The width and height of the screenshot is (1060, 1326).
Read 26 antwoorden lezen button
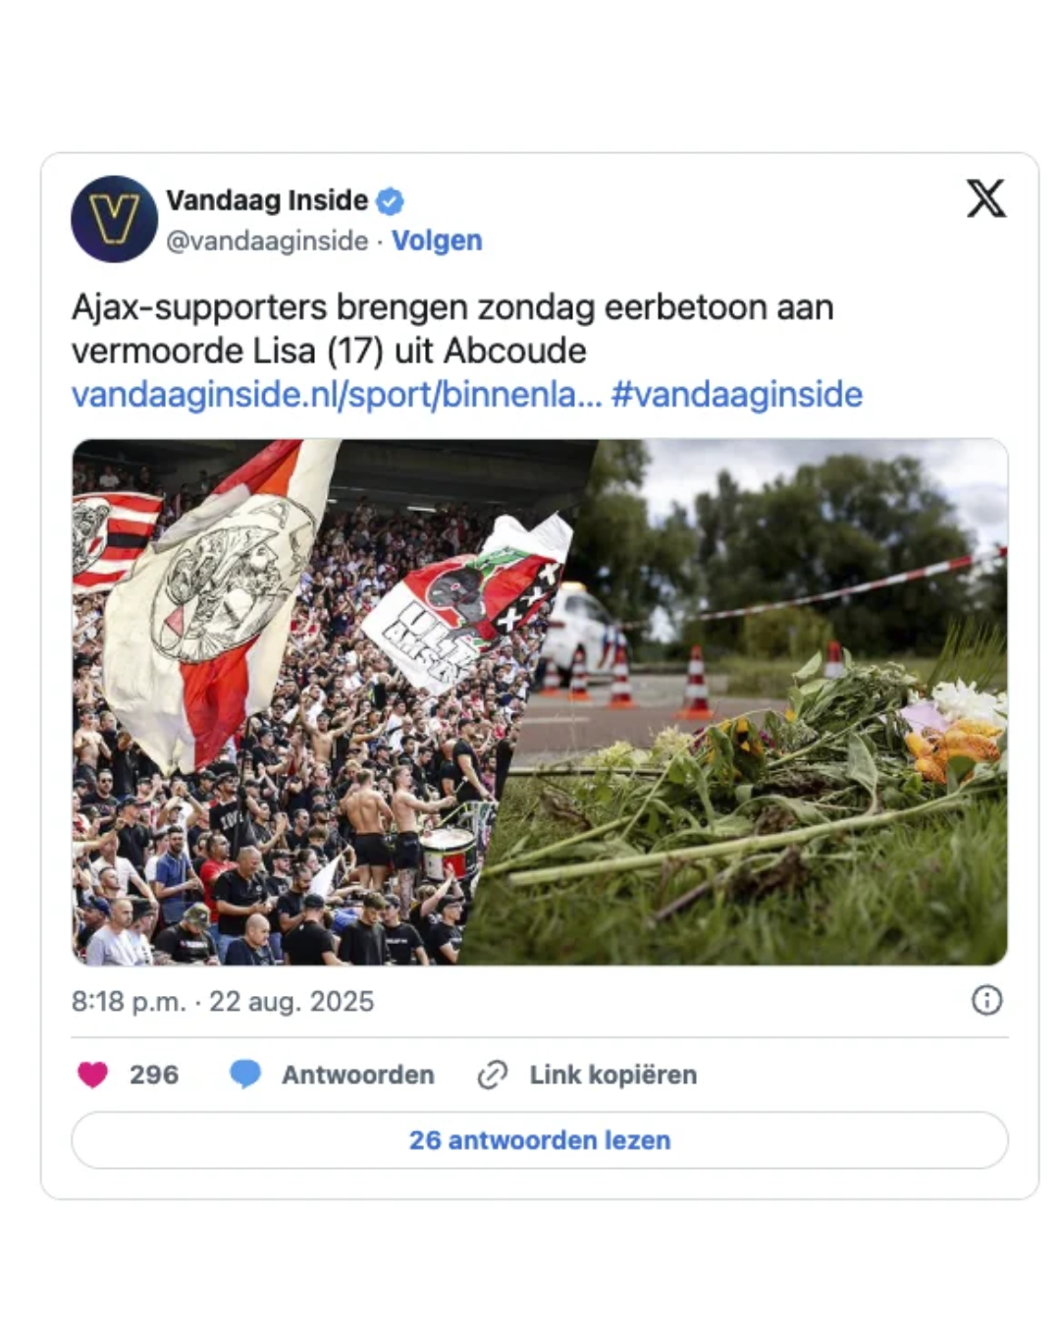pos(540,1140)
